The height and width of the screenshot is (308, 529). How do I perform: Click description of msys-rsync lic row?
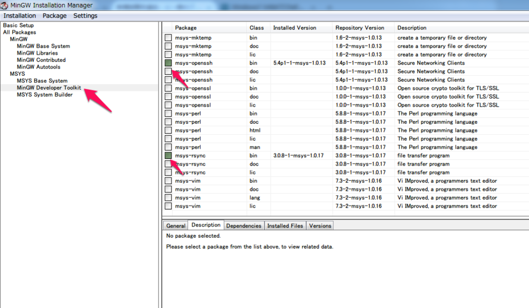424,172
